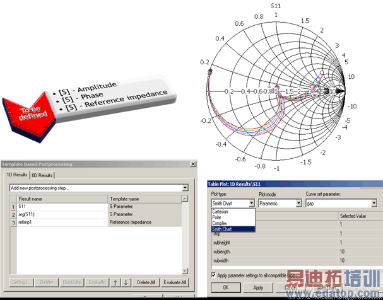Move step up with the up arrow
The height and width of the screenshot is (300, 383).
tap(115, 282)
